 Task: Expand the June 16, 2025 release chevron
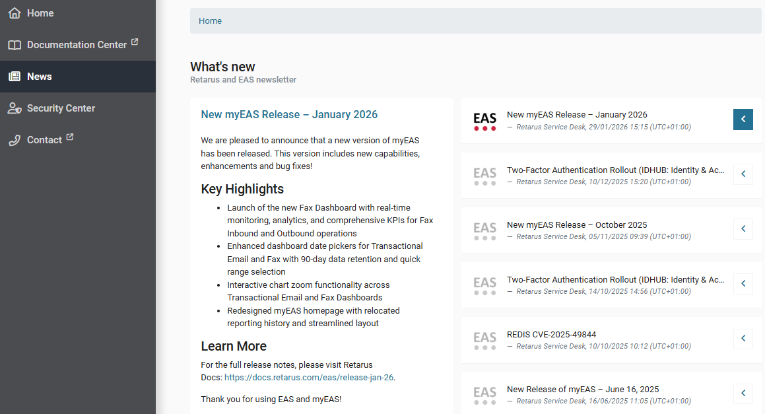tap(743, 394)
